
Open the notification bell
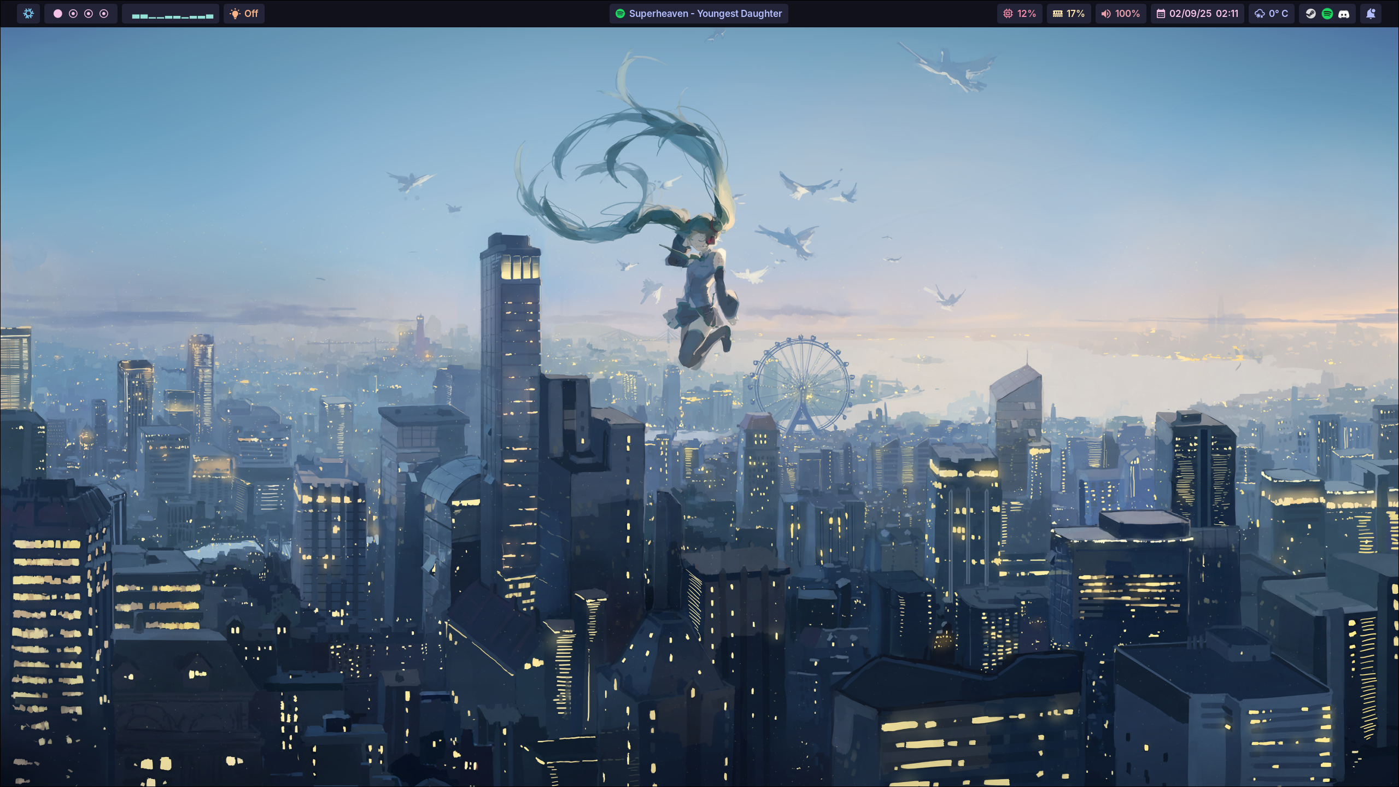click(1371, 14)
